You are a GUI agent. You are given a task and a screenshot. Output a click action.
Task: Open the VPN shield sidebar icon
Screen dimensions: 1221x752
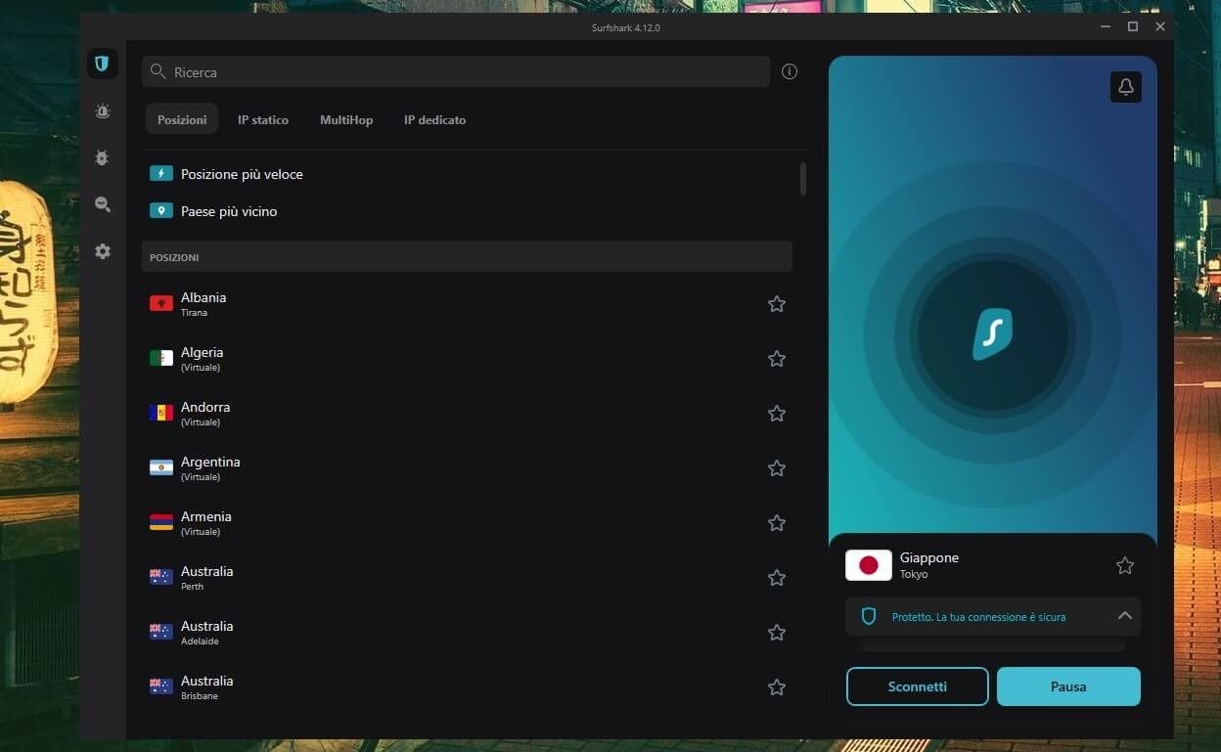click(102, 64)
